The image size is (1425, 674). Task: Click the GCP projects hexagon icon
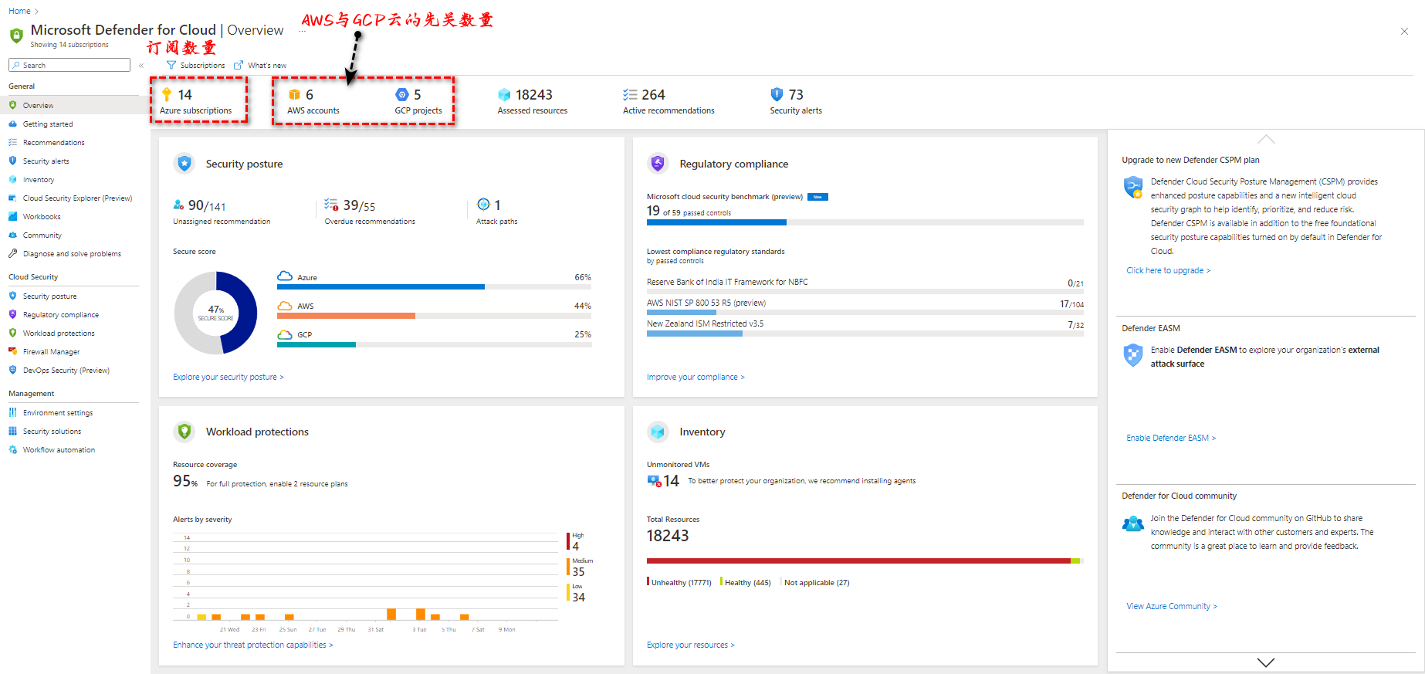pos(401,94)
